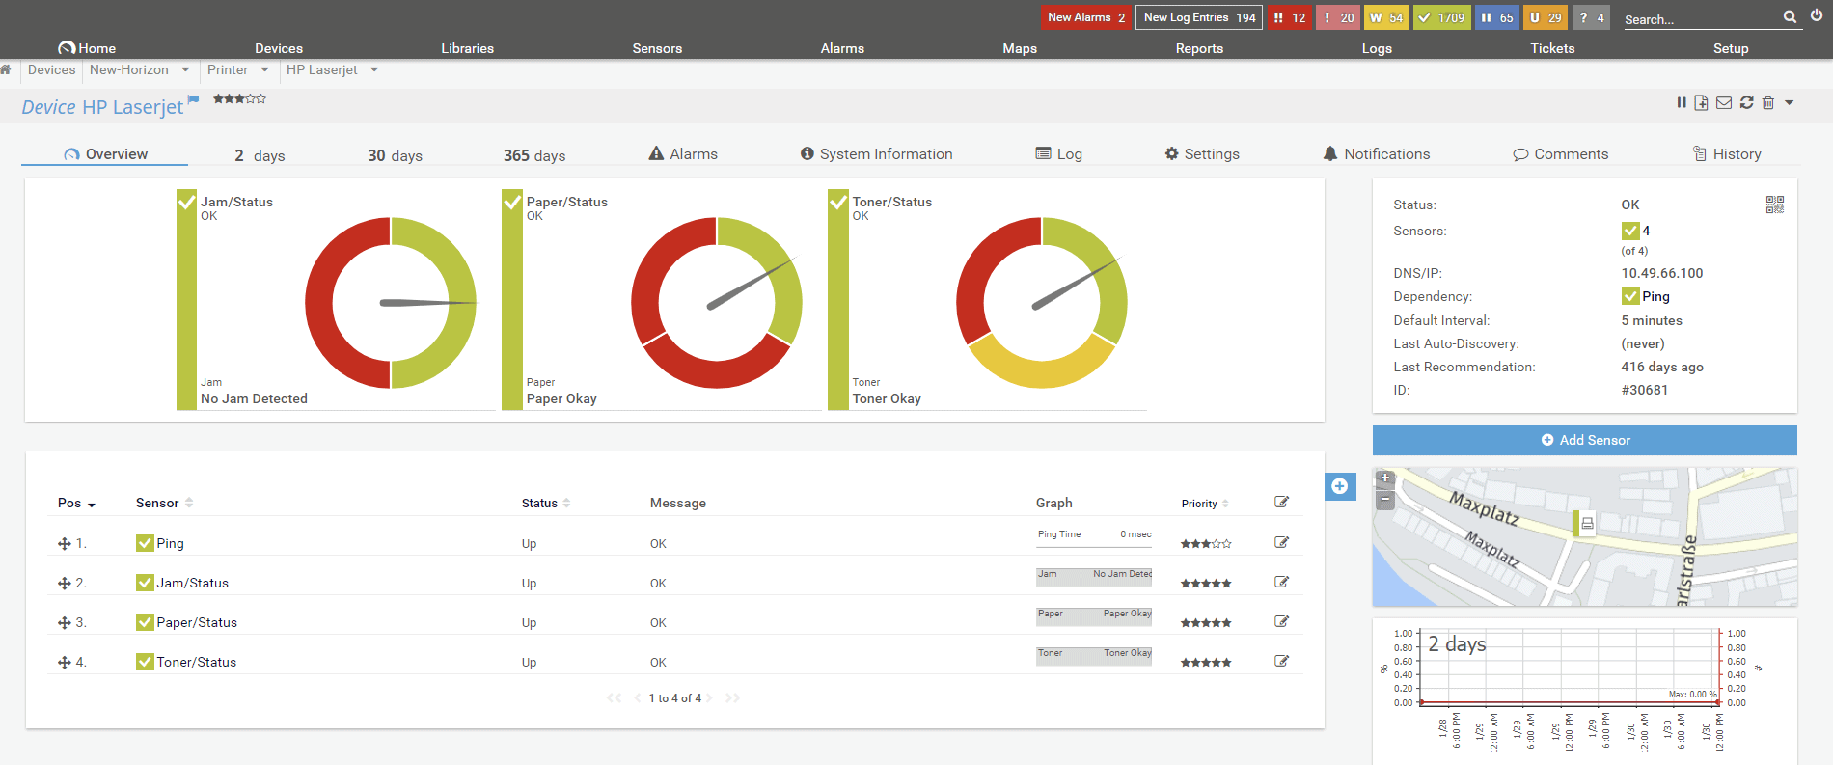Filter by down sensors count 12
The height and width of the screenshot is (765, 1833).
click(1290, 17)
